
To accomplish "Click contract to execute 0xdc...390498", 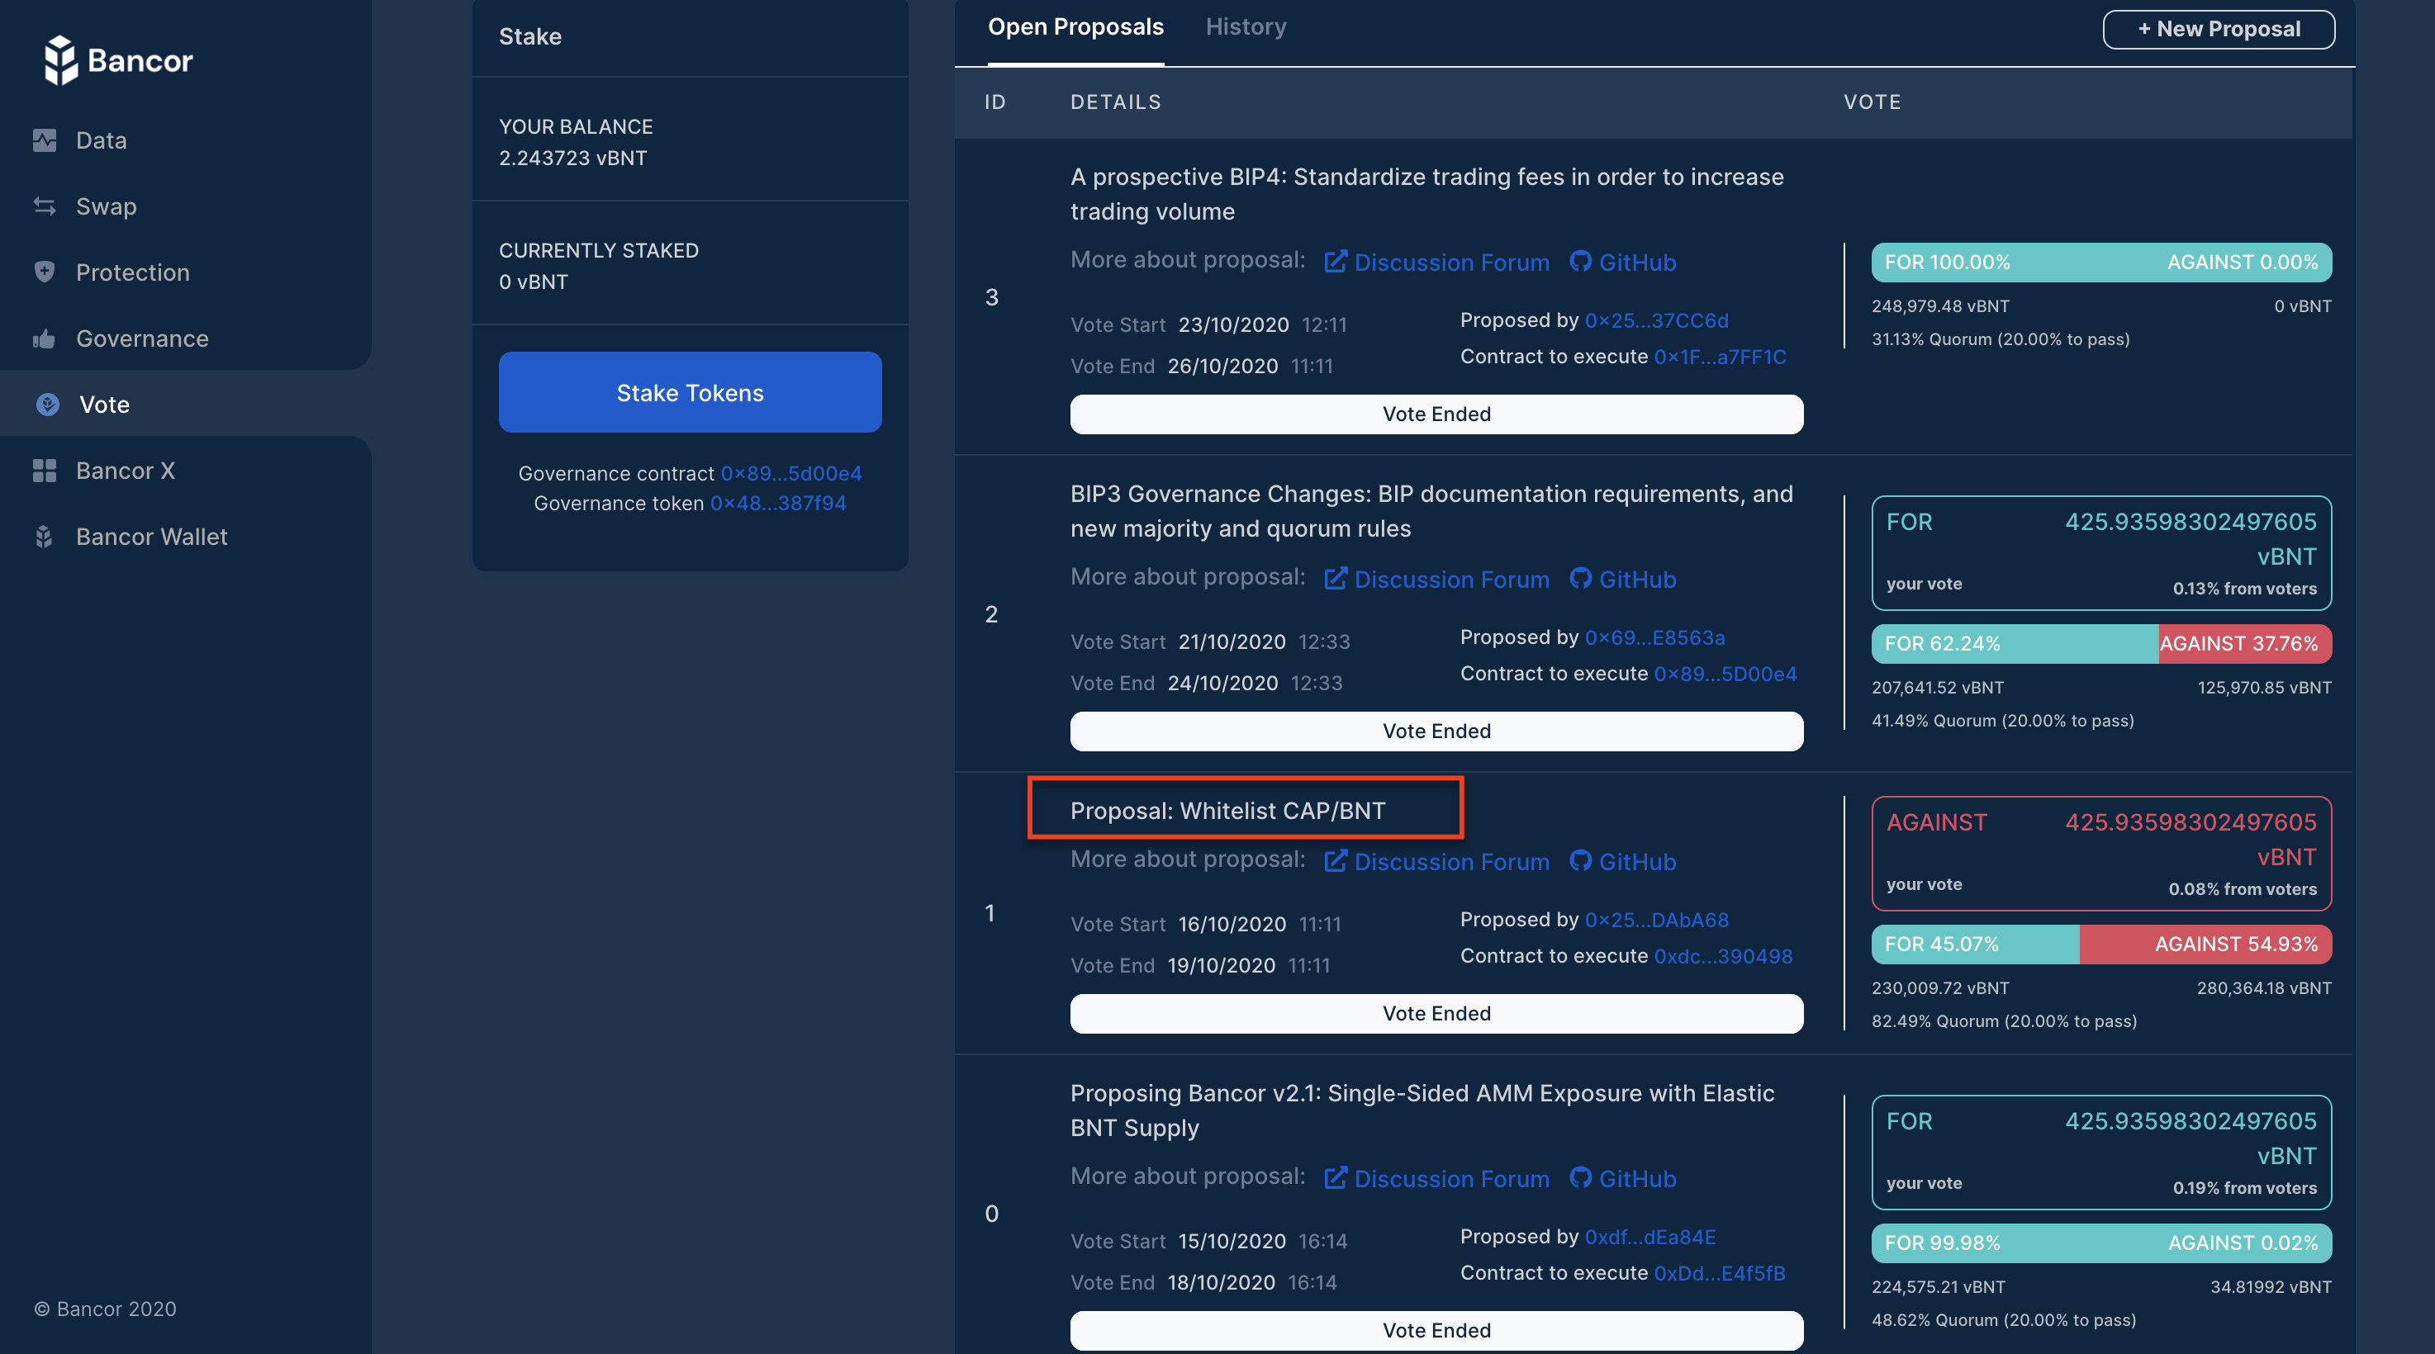I will tap(1723, 956).
